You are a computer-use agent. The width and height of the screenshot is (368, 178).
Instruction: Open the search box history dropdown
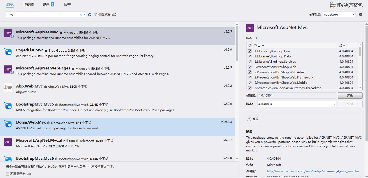click(85, 15)
